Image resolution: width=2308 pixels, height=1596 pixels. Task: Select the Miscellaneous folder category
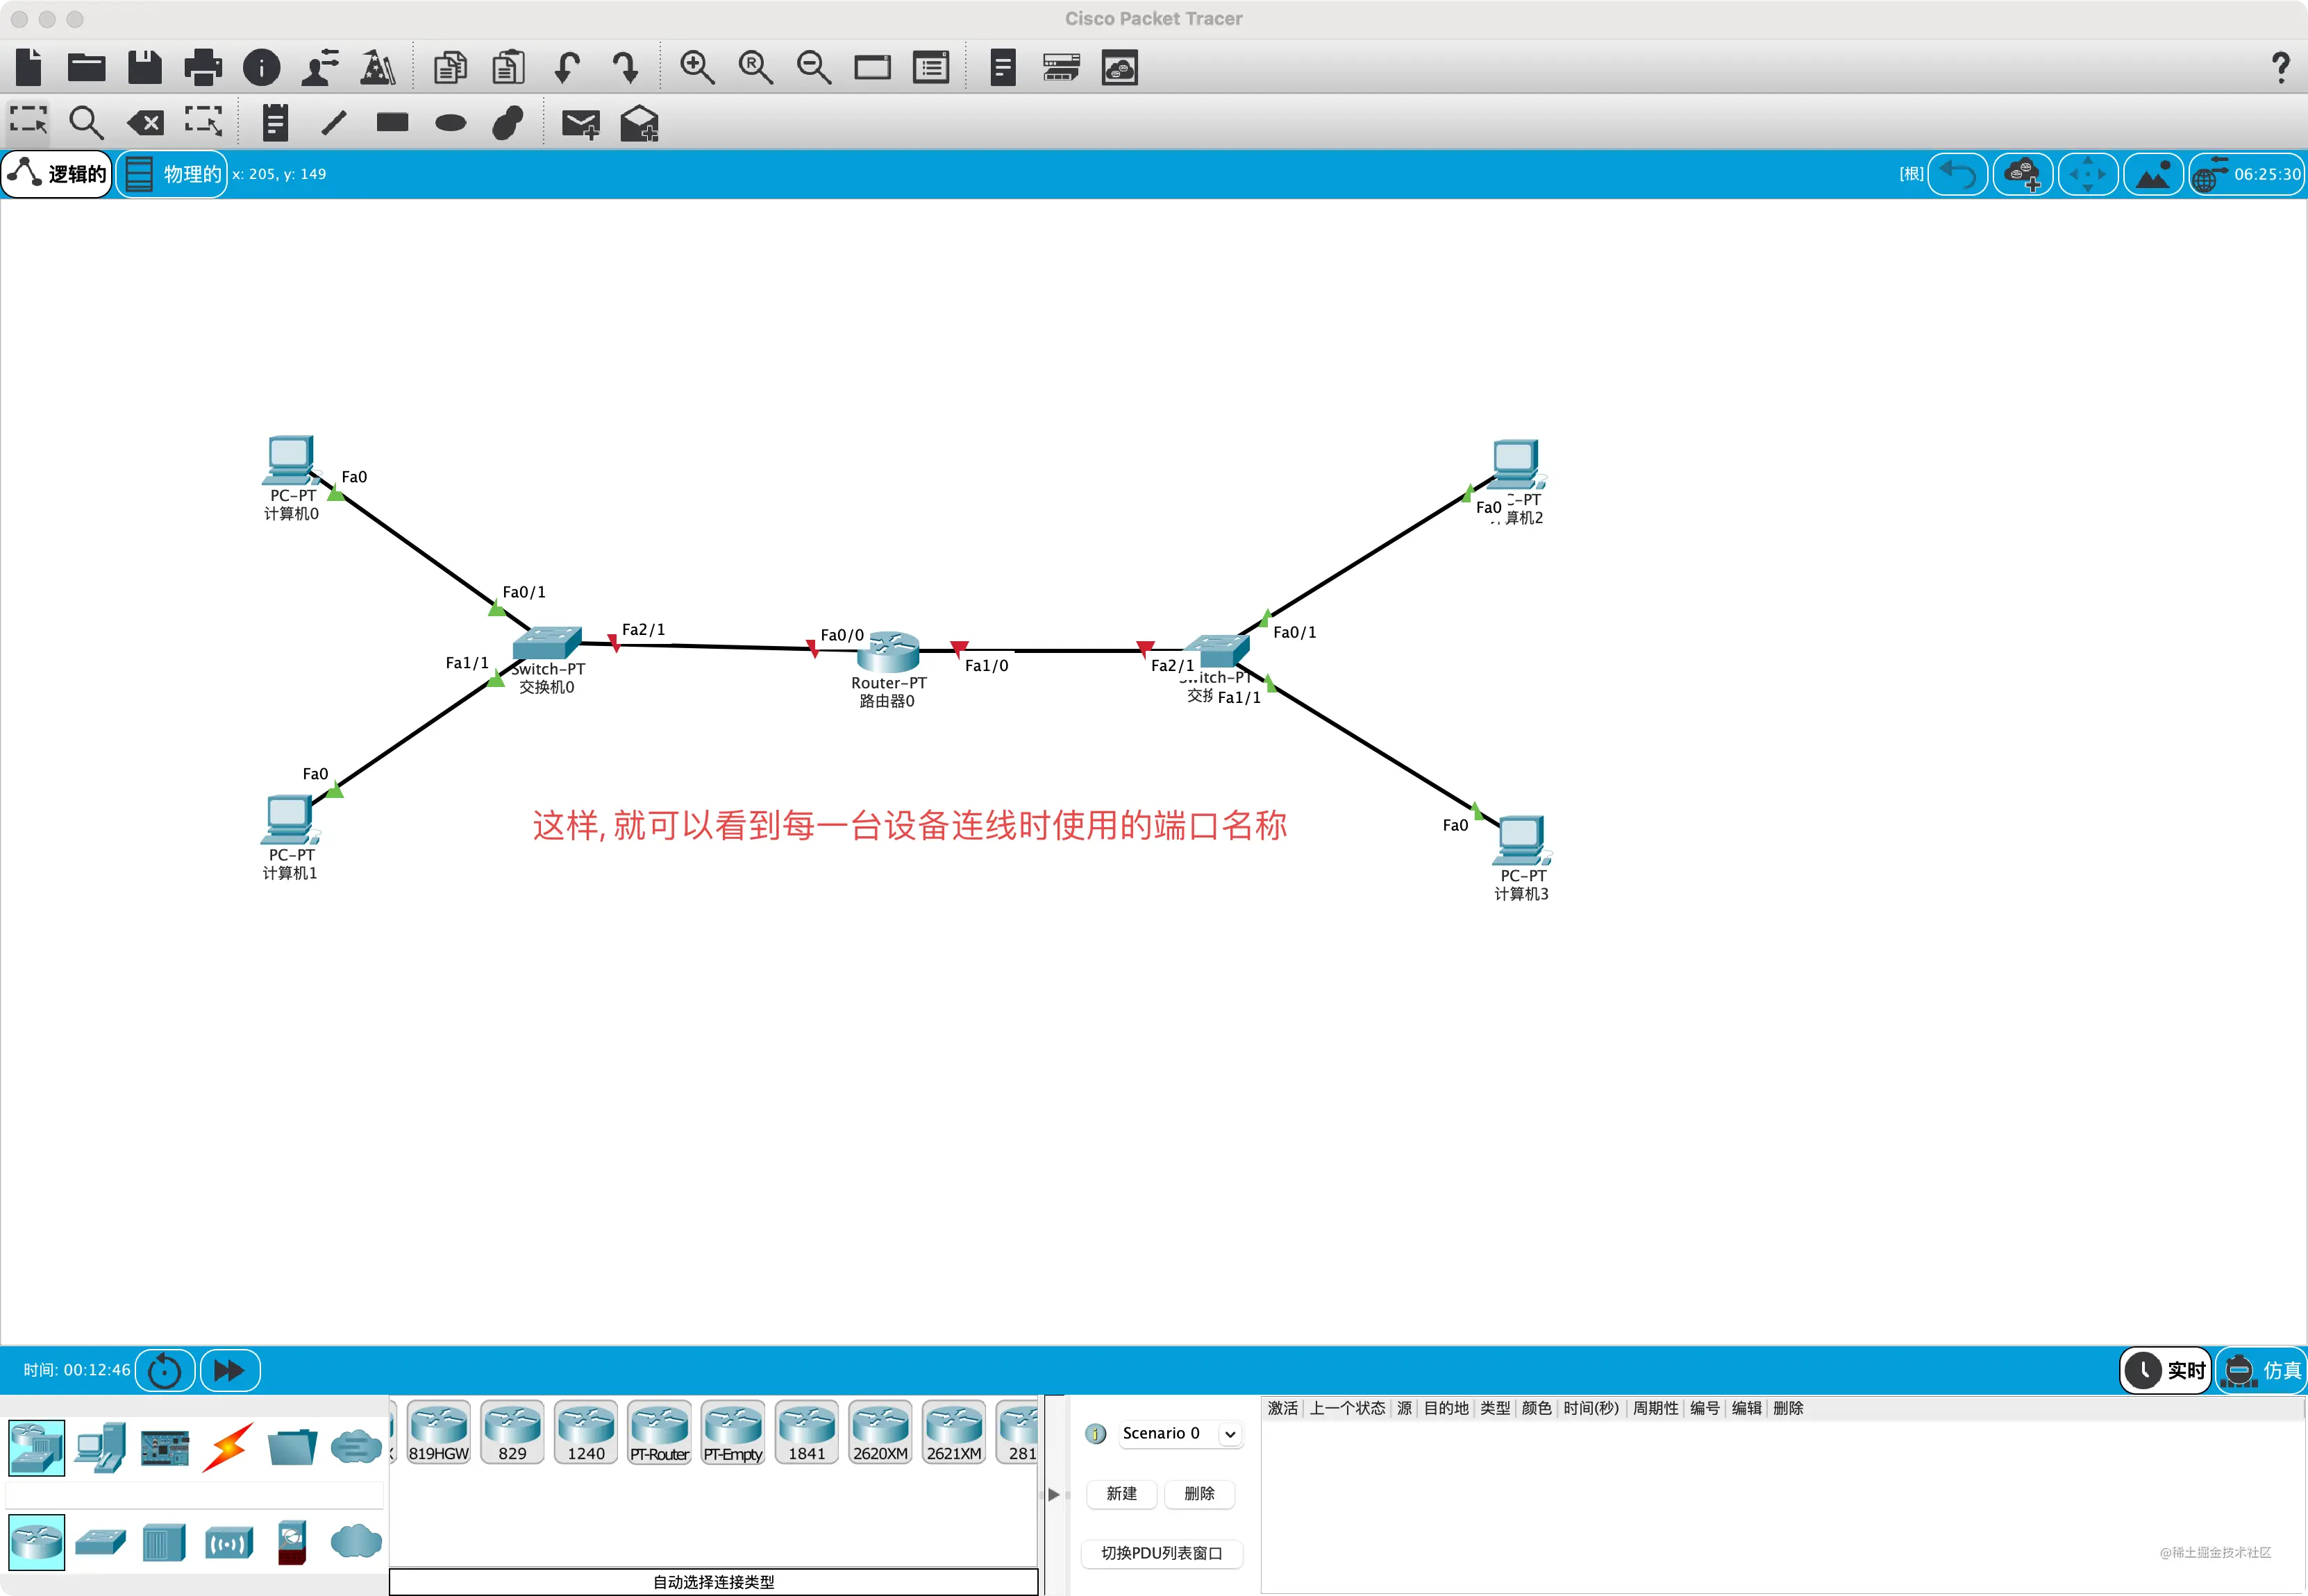click(292, 1447)
